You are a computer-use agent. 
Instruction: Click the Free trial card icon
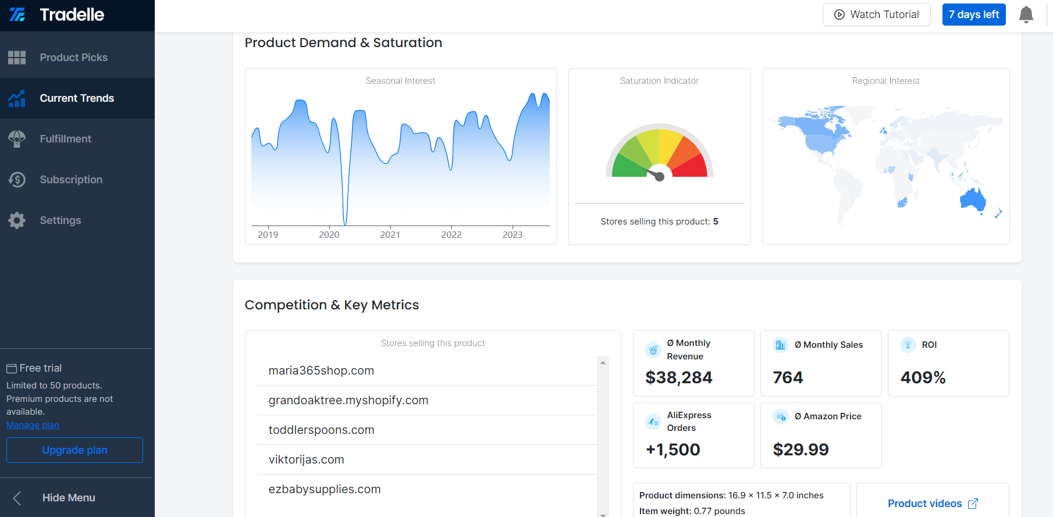pos(12,369)
